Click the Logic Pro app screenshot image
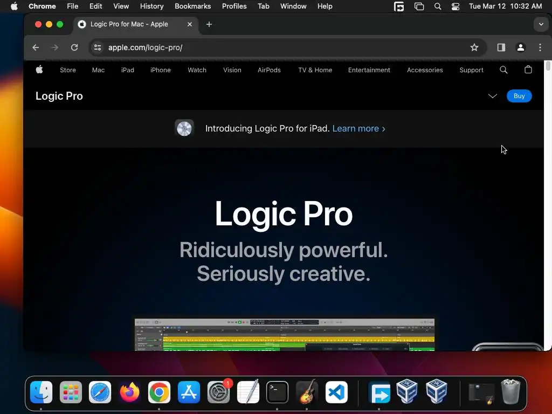Screen dimensions: 552x414 (285, 334)
